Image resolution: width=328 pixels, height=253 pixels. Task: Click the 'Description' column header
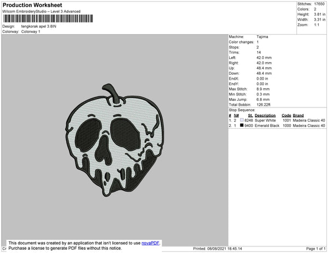[x=265, y=116]
